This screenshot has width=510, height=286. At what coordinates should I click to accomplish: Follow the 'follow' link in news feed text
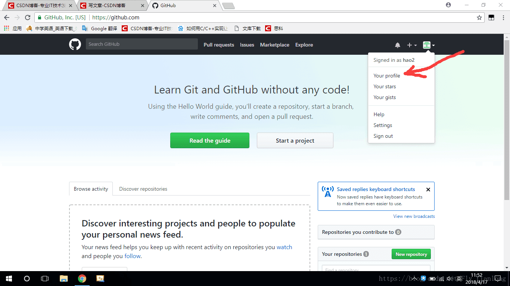(x=133, y=256)
